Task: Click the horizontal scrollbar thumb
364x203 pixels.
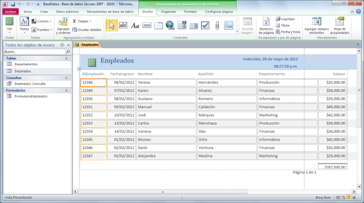Action: coord(163,192)
